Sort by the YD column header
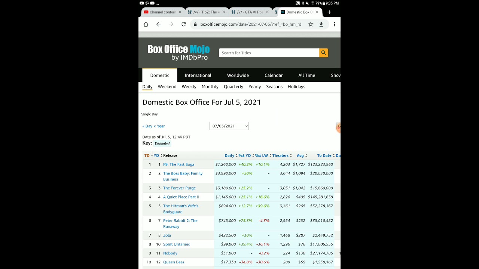 [x=158, y=155]
